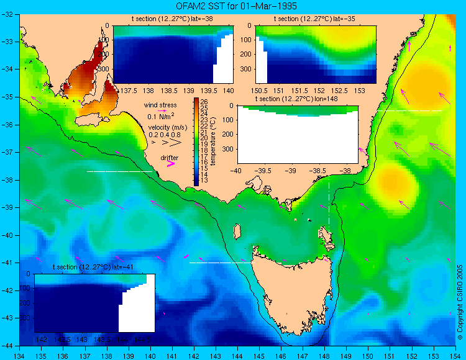Click Flinders Island northeast of Tasmania
The image size is (466, 360).
click(x=326, y=236)
